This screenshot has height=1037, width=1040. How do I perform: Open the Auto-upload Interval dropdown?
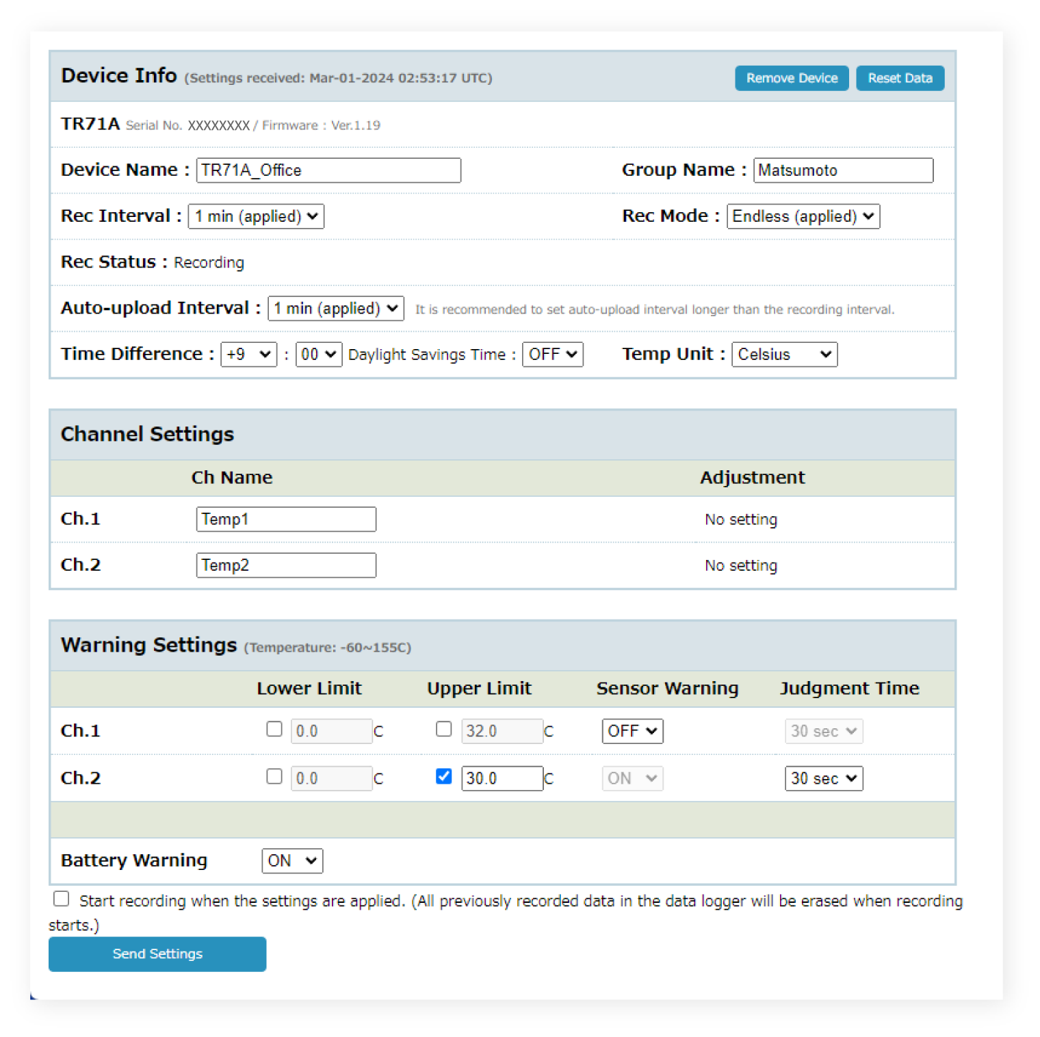coord(336,309)
